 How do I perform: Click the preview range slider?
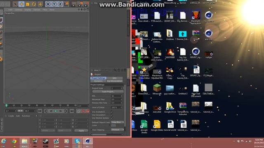click(x=20, y=111)
